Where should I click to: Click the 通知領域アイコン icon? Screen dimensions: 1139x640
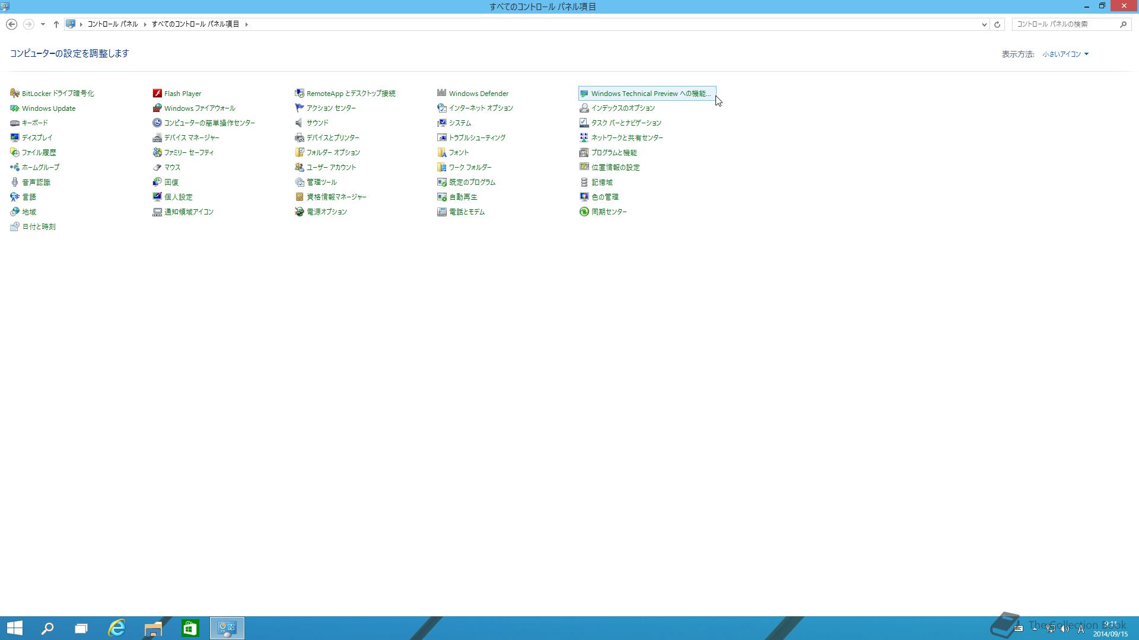157,212
